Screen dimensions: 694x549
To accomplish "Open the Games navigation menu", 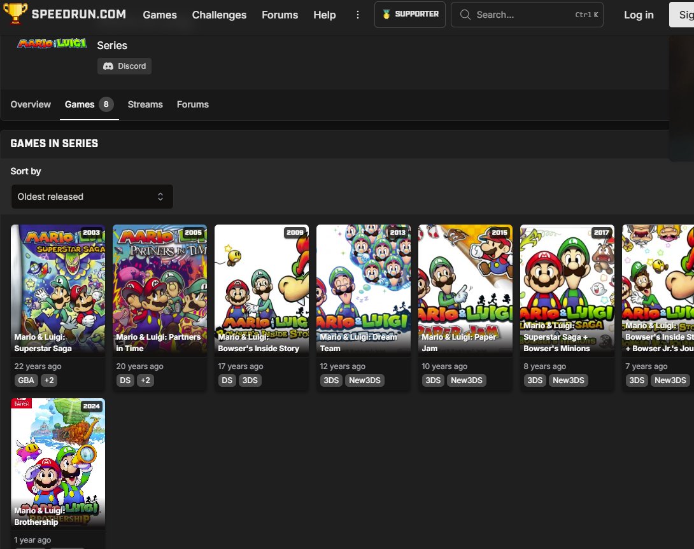I will [x=160, y=15].
